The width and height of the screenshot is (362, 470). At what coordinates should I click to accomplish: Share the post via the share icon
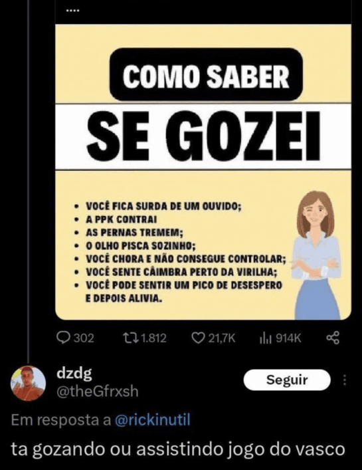[333, 338]
